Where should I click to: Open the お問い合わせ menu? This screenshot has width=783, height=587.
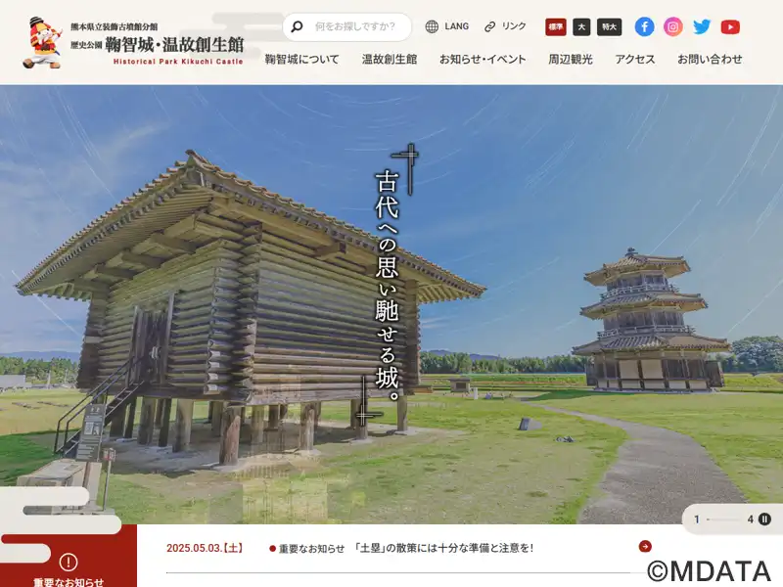coord(711,60)
